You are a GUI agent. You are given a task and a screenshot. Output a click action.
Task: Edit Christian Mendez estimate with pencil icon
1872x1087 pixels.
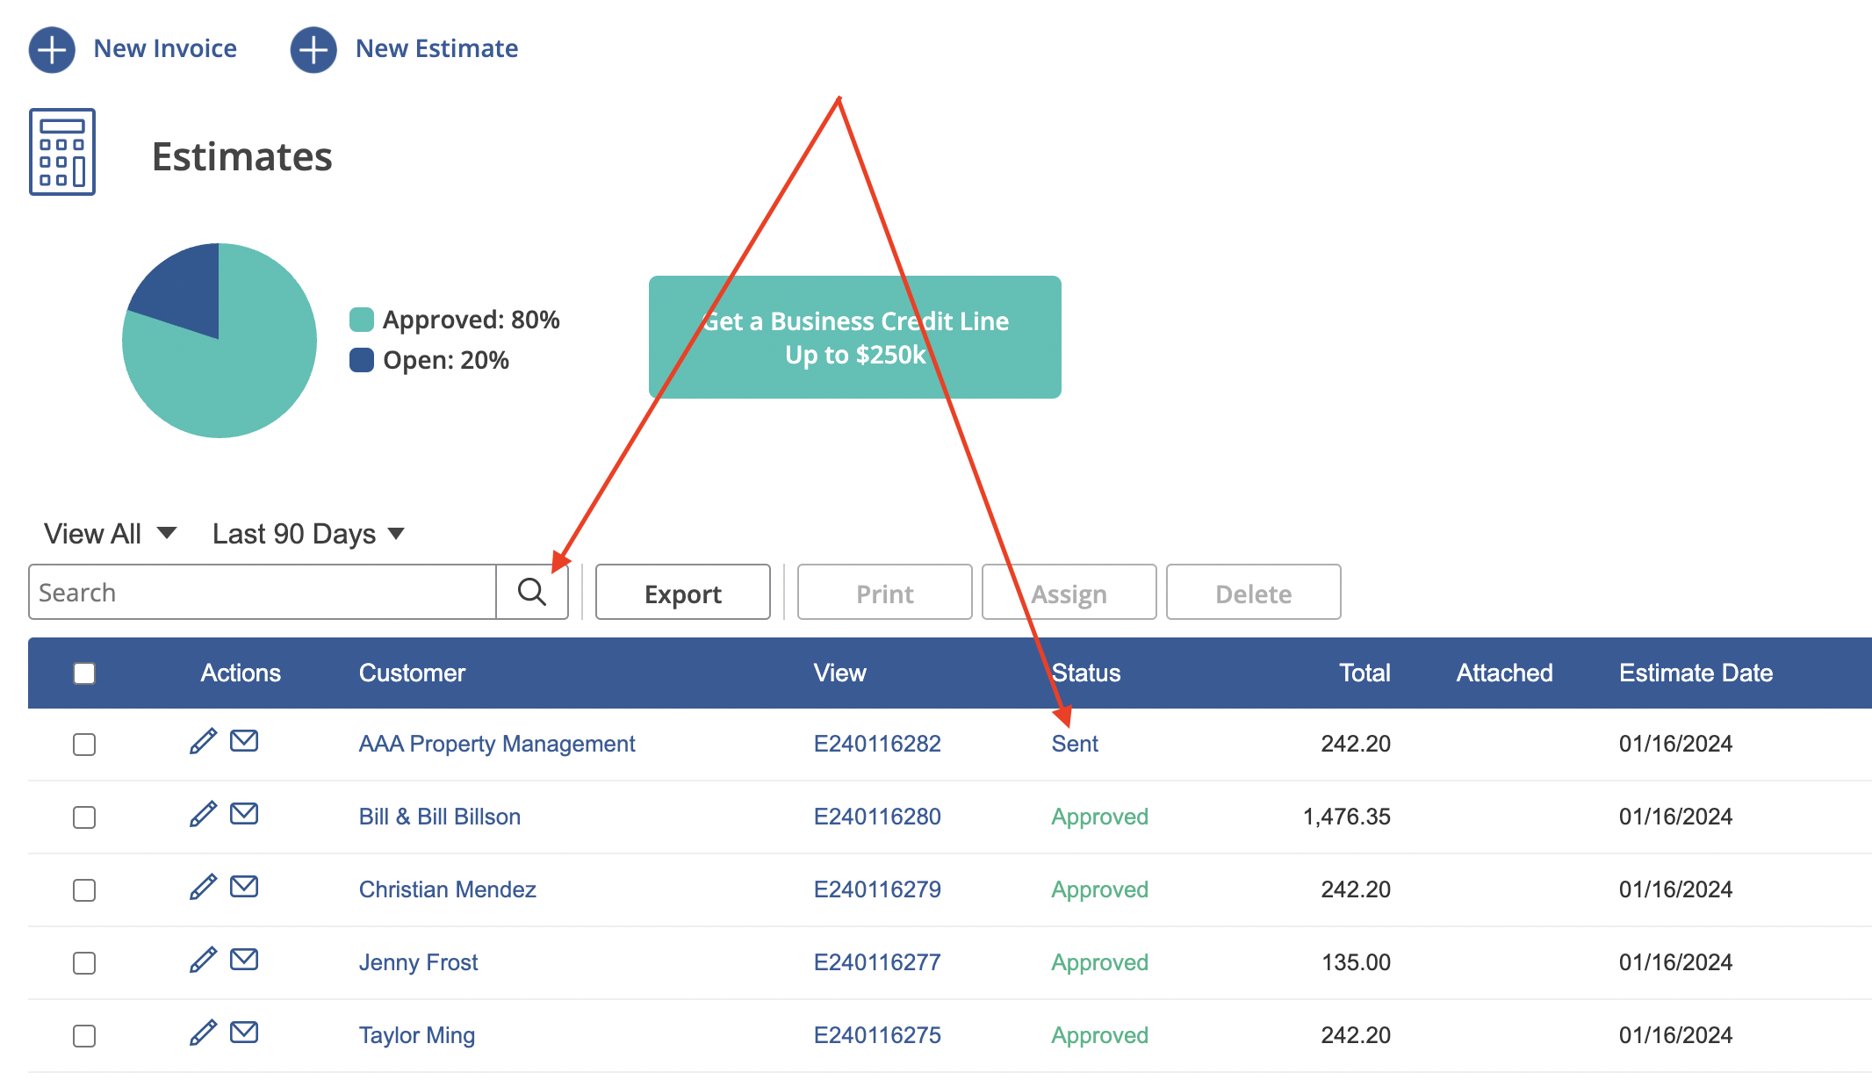click(203, 888)
